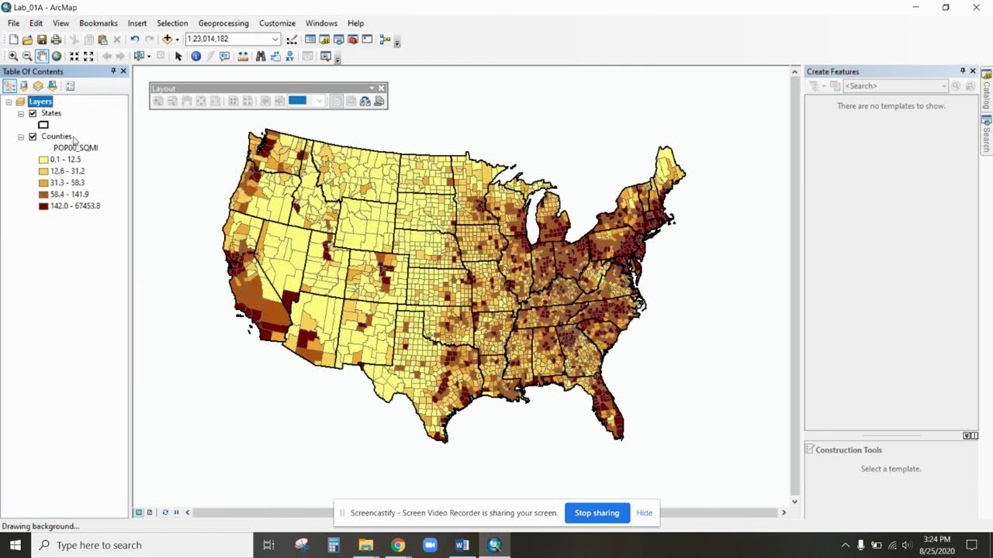Activate the Pan hand tool
Image resolution: width=993 pixels, height=558 pixels.
pos(42,56)
